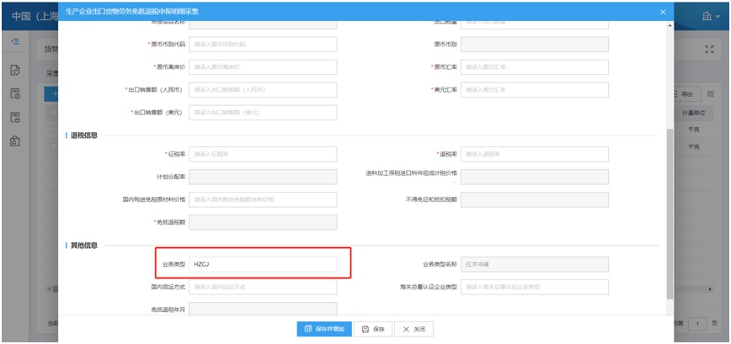
Task: Focus the 征税率 input field
Action: 263,154
